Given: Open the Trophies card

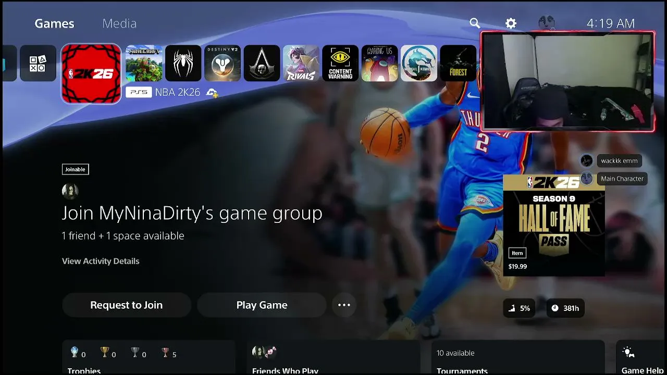Looking at the screenshot, I should (149, 358).
